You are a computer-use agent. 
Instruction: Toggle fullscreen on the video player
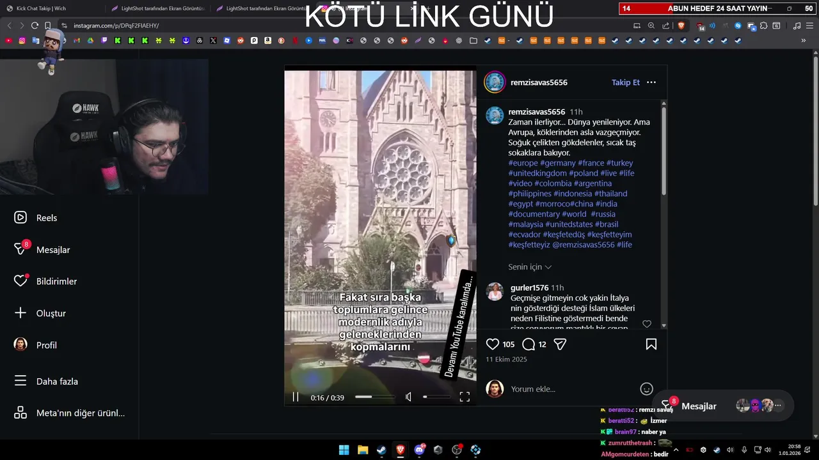click(465, 397)
